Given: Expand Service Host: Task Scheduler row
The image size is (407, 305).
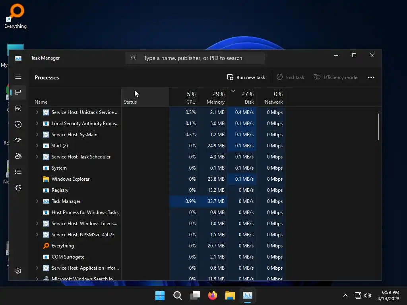Looking at the screenshot, I should click(37, 157).
